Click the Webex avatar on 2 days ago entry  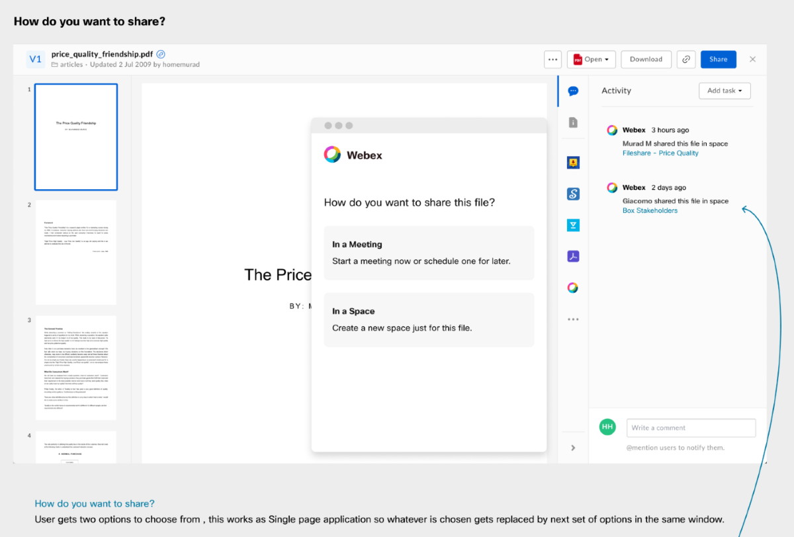pyautogui.click(x=612, y=188)
